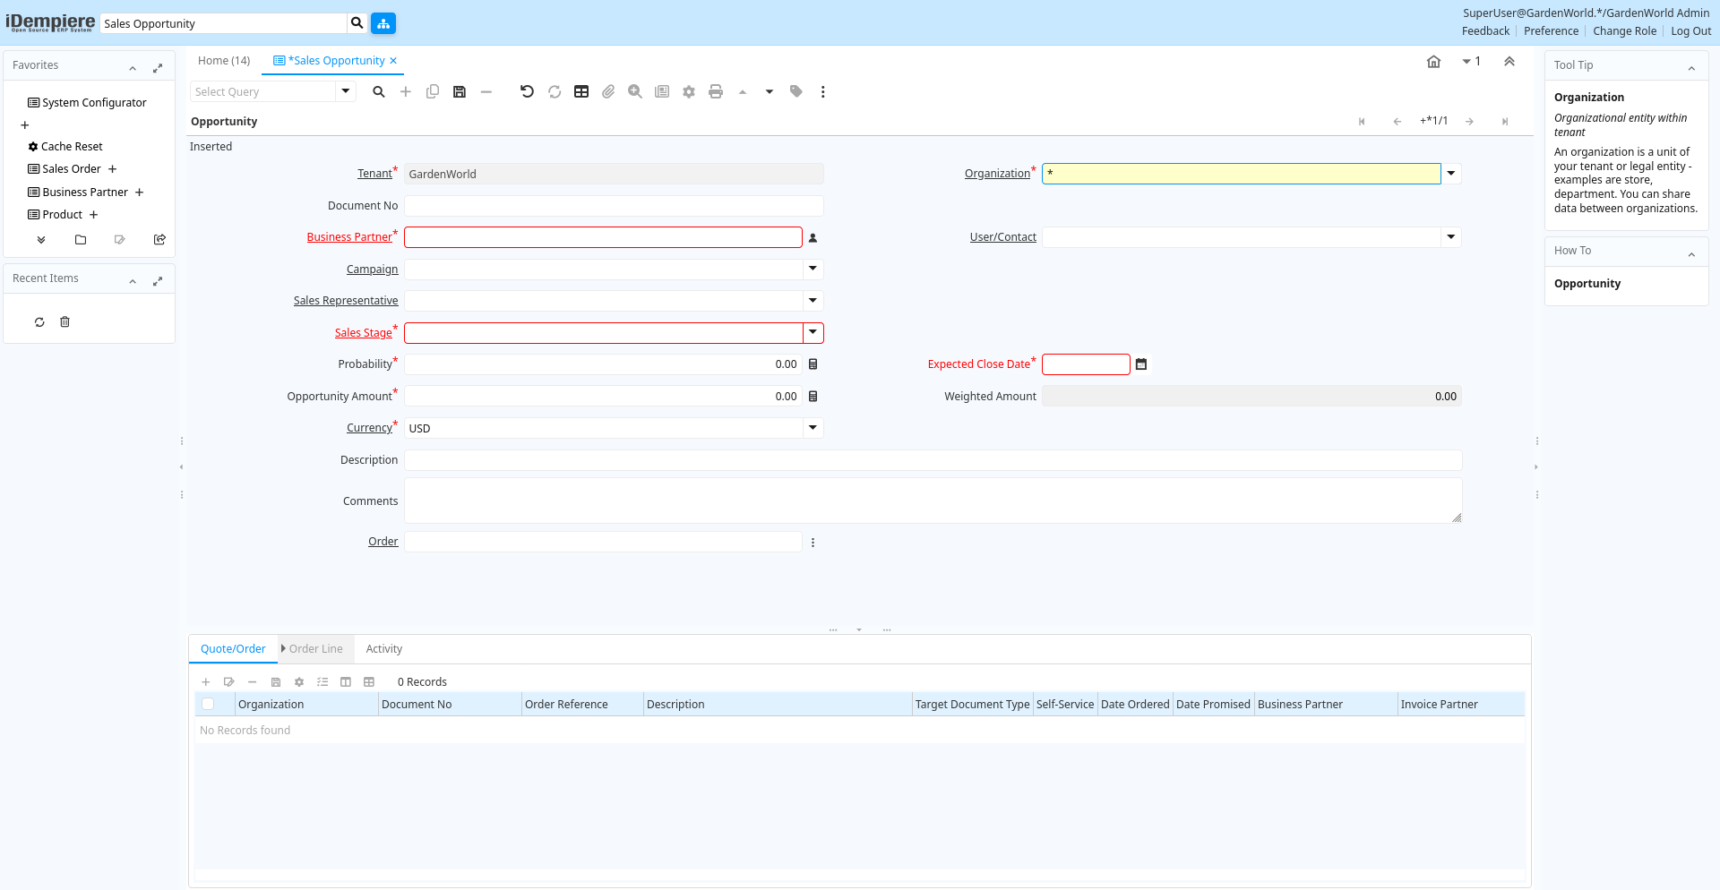The image size is (1720, 890).
Task: Click the Home icon at top right
Action: pos(1433,62)
